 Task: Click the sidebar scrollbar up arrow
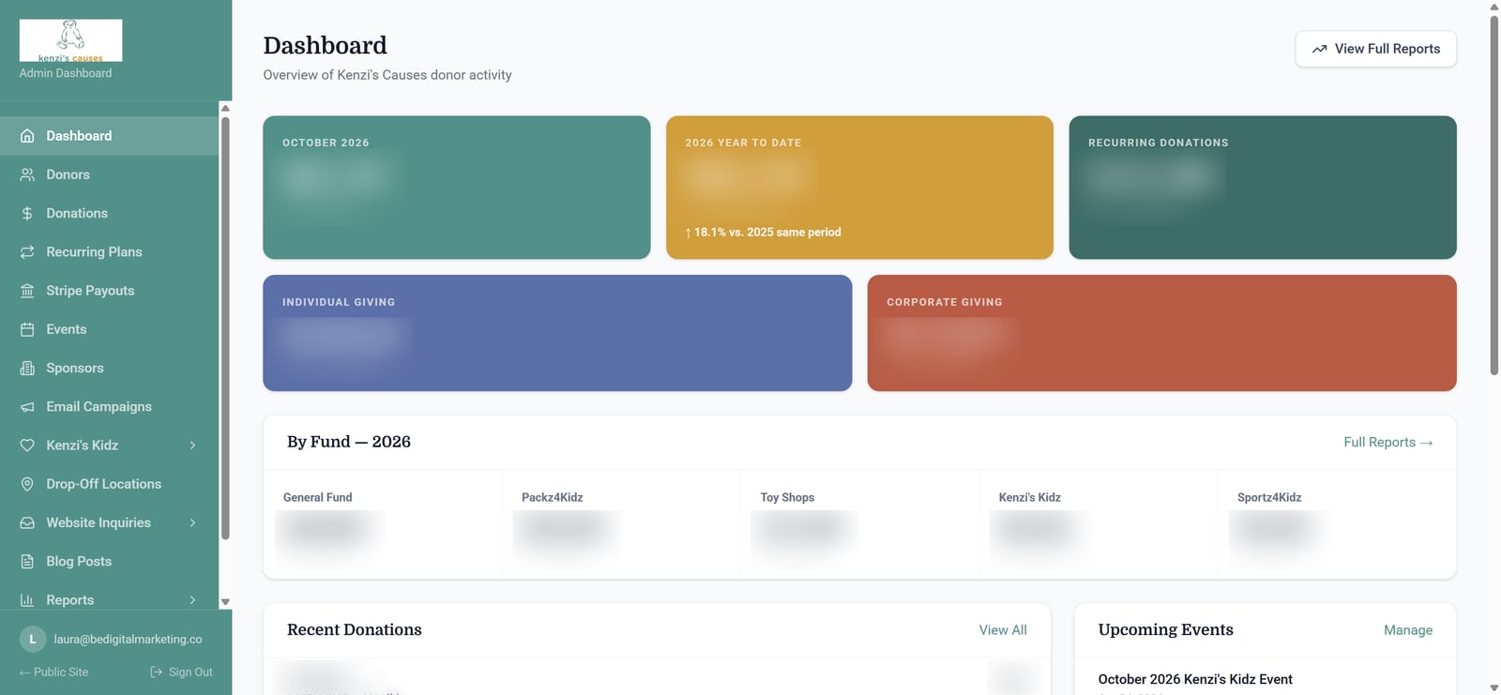pyautogui.click(x=225, y=108)
